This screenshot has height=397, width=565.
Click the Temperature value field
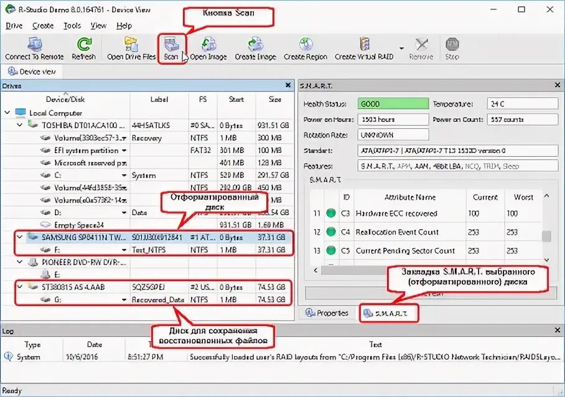[x=523, y=104]
